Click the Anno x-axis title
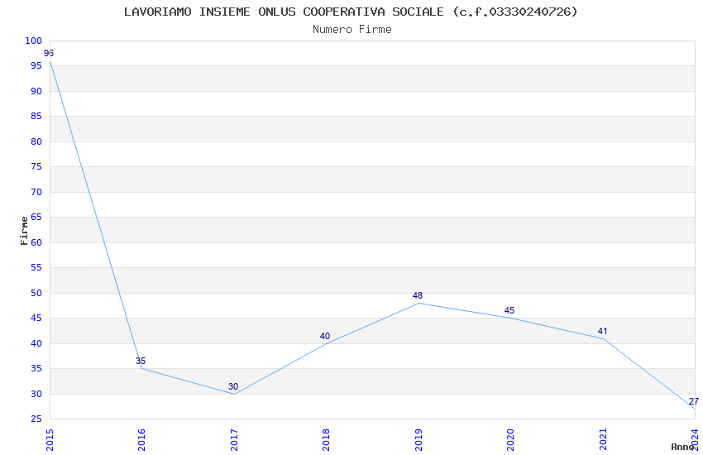The width and height of the screenshot is (703, 455). point(682,447)
